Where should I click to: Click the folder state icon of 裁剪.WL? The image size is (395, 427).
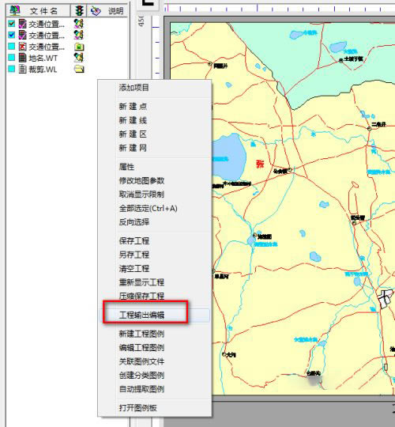79,69
